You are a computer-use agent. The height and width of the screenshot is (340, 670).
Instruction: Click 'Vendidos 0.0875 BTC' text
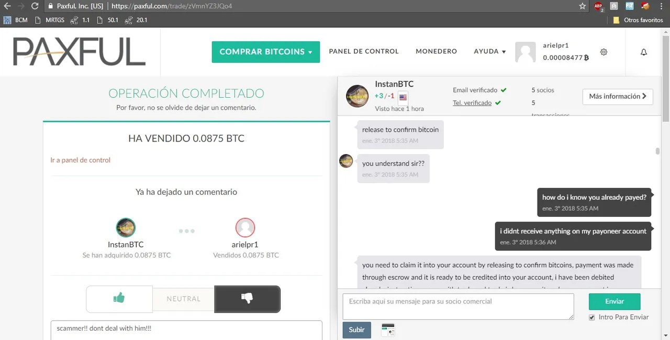246,255
